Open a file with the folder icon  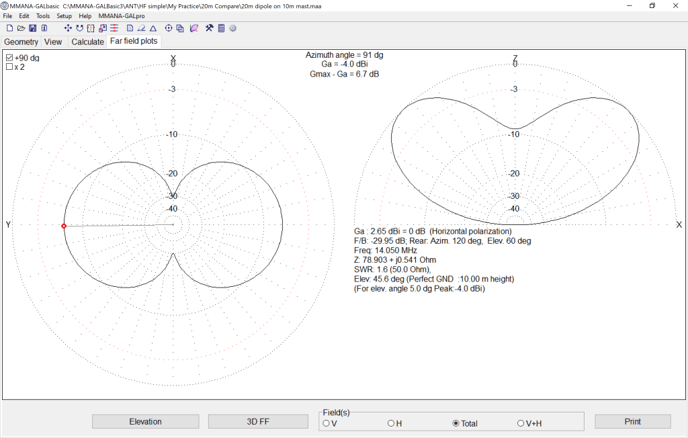21,28
